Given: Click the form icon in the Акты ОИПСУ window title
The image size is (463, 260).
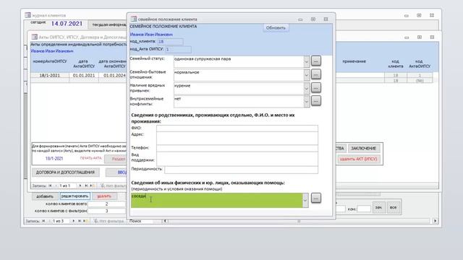Looking at the screenshot, I should (x=35, y=37).
